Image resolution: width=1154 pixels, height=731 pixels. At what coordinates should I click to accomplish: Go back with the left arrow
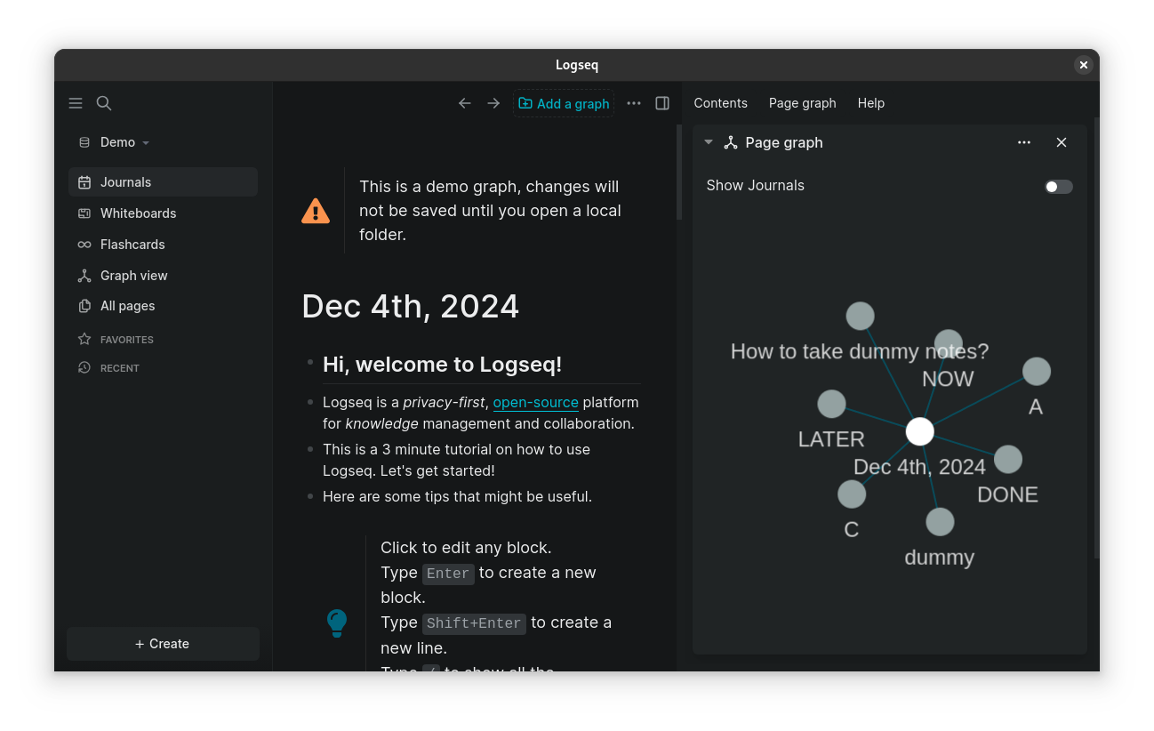pyautogui.click(x=464, y=103)
